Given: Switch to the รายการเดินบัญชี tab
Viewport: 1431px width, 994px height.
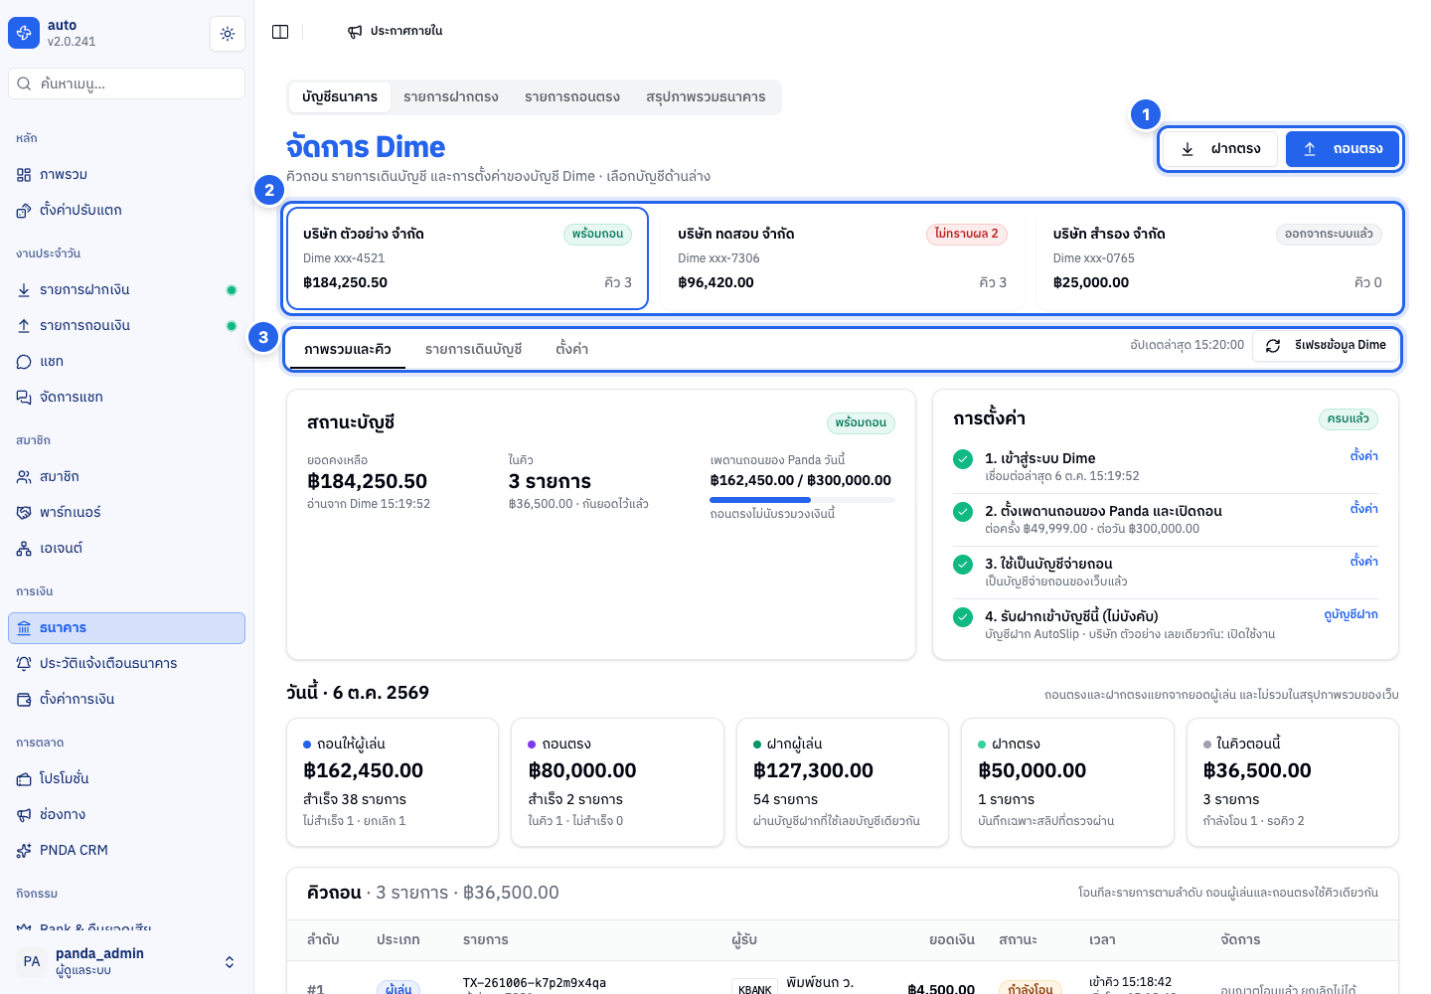Looking at the screenshot, I should click(473, 350).
